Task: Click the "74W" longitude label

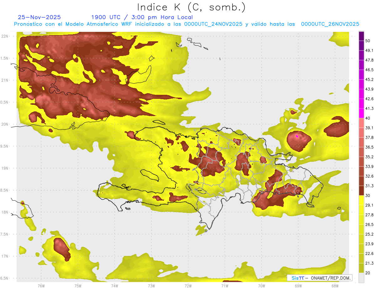Action: [x=114, y=286]
